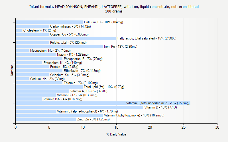Click the Vitamin D bar in the chart

(x=80, y=107)
